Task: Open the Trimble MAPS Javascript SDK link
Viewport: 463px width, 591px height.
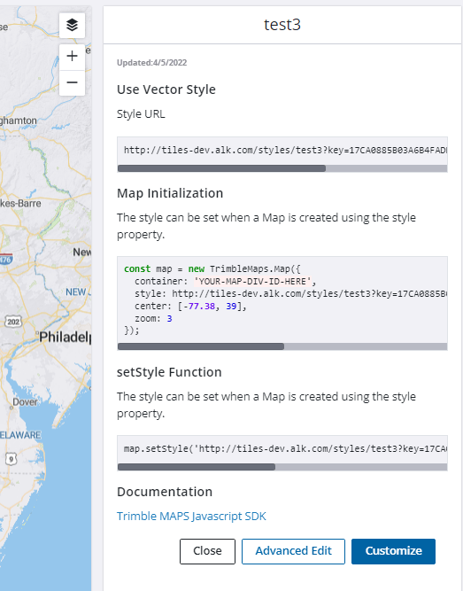Action: (191, 516)
